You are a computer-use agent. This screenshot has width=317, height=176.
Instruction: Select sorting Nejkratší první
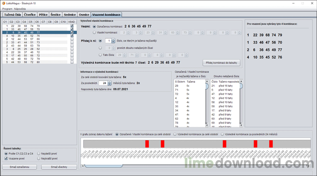click(39, 159)
